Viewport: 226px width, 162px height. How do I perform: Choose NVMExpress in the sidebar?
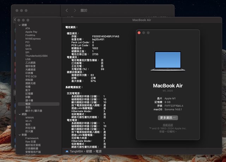[33, 38]
